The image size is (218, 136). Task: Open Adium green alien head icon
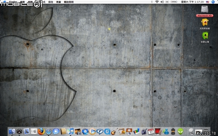tap(181, 131)
